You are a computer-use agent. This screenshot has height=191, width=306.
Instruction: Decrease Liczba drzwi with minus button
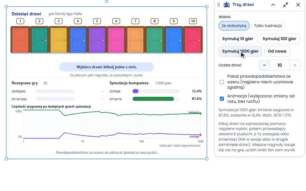[x=264, y=65]
